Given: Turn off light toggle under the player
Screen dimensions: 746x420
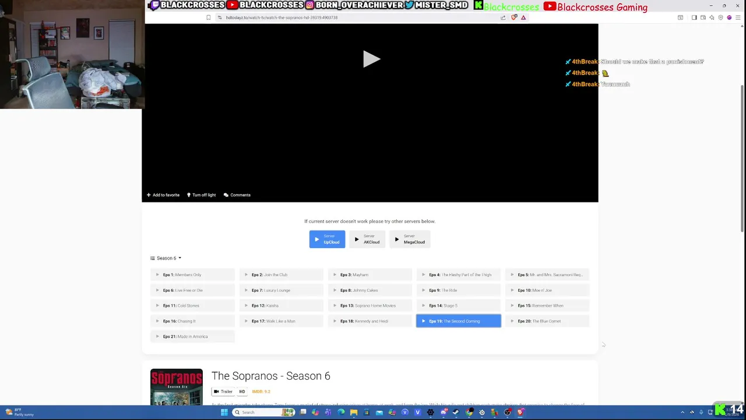Looking at the screenshot, I should coord(201,195).
